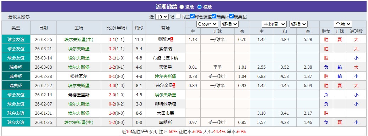Toggle the 同主 checkbox
This screenshot has width=368, height=136.
coord(178,16)
